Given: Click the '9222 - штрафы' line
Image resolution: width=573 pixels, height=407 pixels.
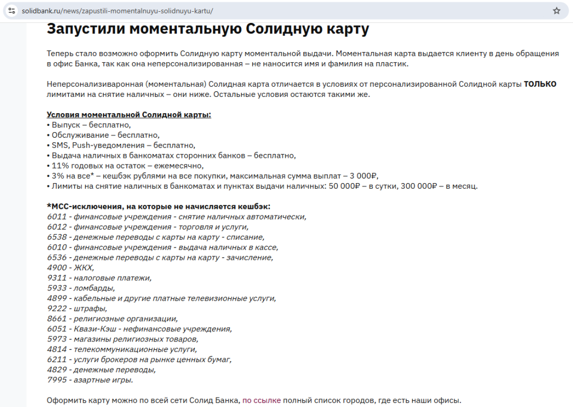Looking at the screenshot, I should tap(77, 309).
